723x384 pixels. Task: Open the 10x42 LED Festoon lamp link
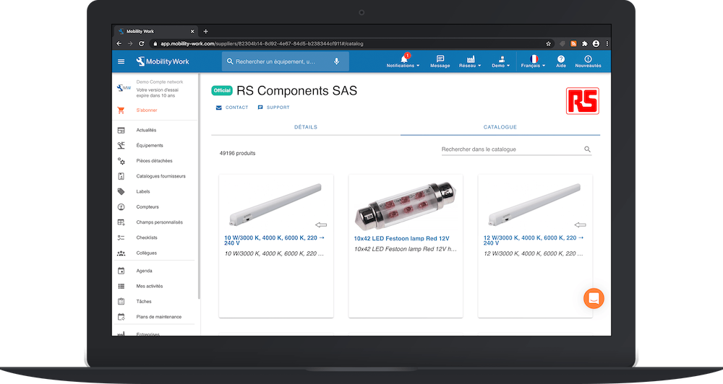pos(401,238)
